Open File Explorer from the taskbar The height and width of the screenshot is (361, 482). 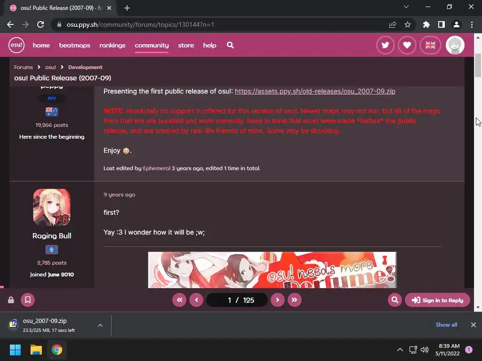(x=36, y=350)
